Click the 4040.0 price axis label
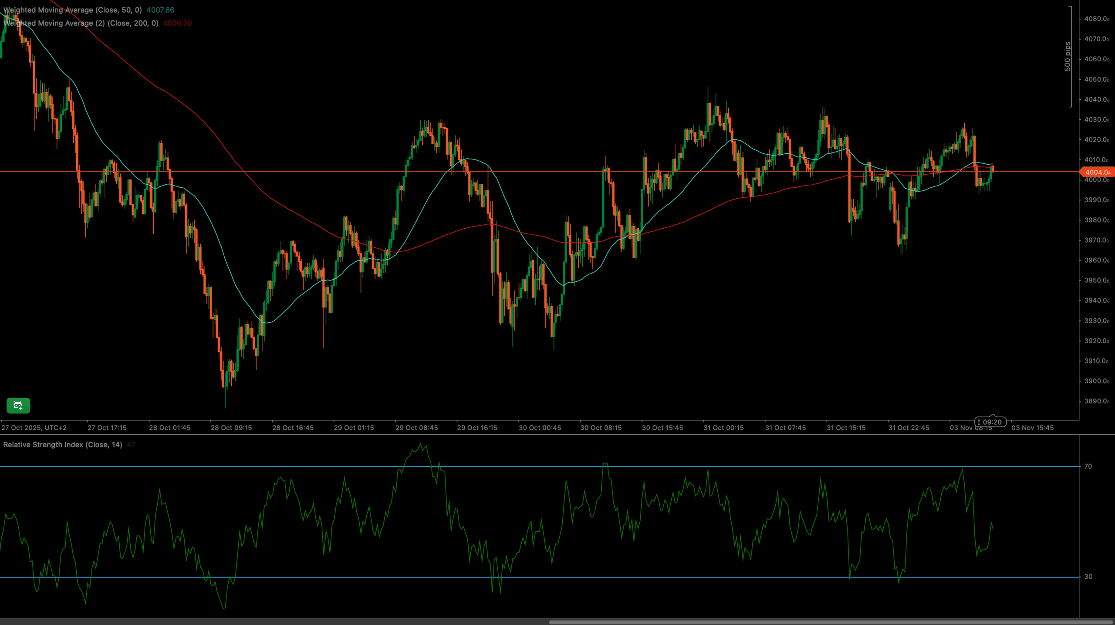1115x625 pixels. click(1096, 99)
